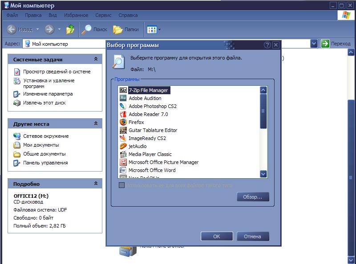Click the Adobe Reader 7.0 icon
This screenshot has height=264, width=356.
pos(123,114)
